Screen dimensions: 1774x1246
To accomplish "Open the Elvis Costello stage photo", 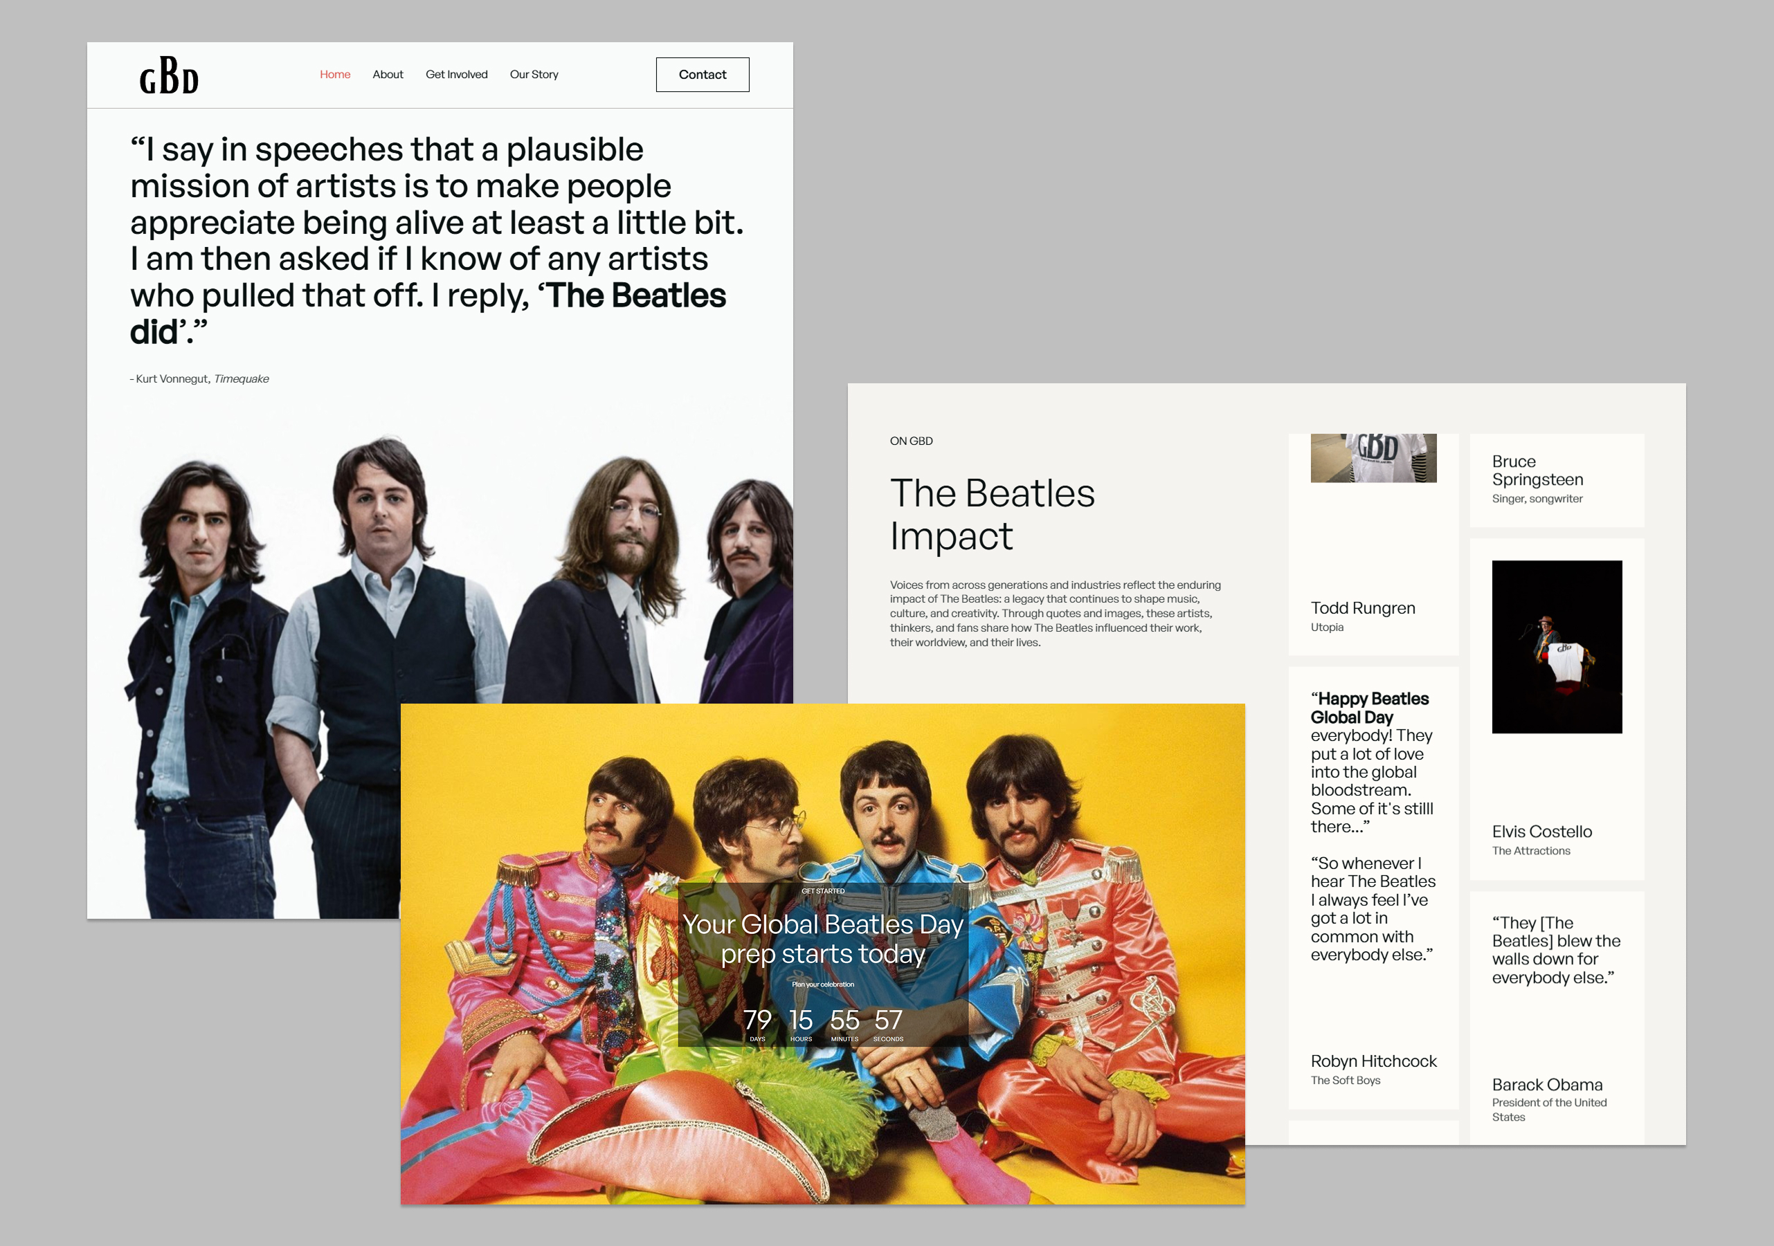I will pyautogui.click(x=1556, y=647).
